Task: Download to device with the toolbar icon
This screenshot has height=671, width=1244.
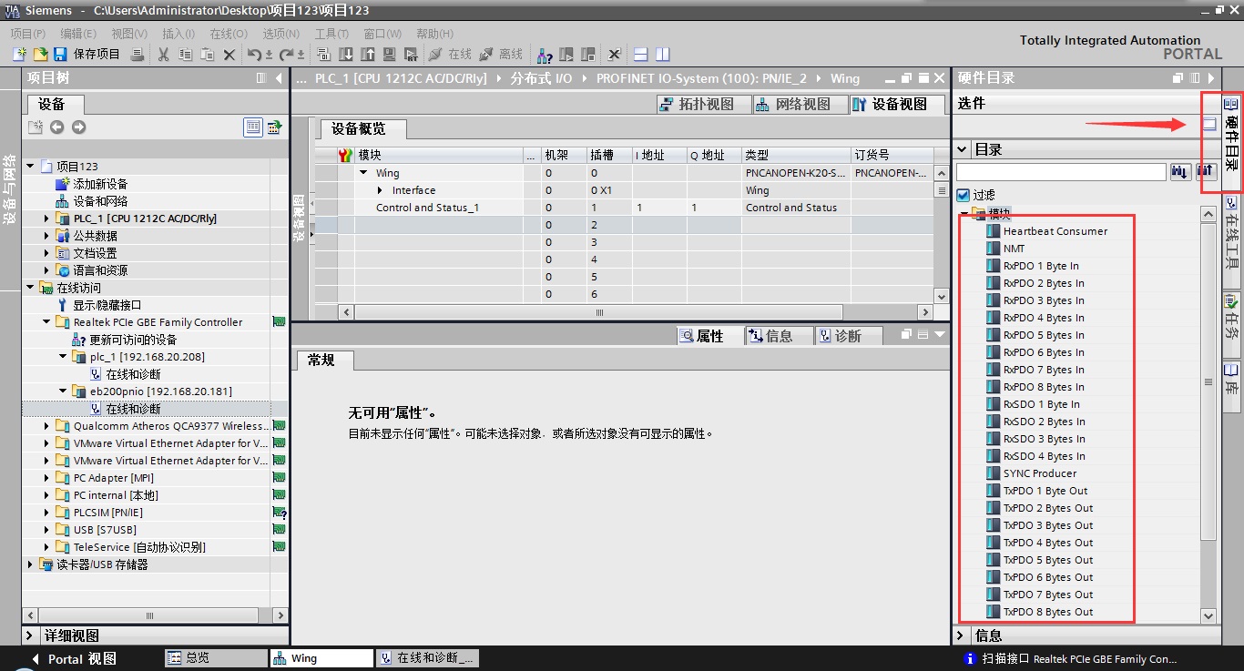Action: click(x=347, y=55)
